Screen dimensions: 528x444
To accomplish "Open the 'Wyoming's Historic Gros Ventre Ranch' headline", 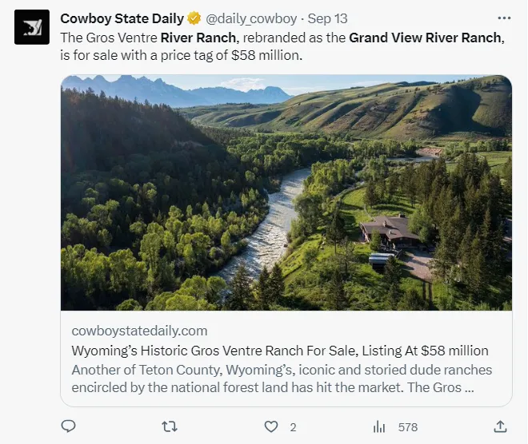I will coord(280,351).
